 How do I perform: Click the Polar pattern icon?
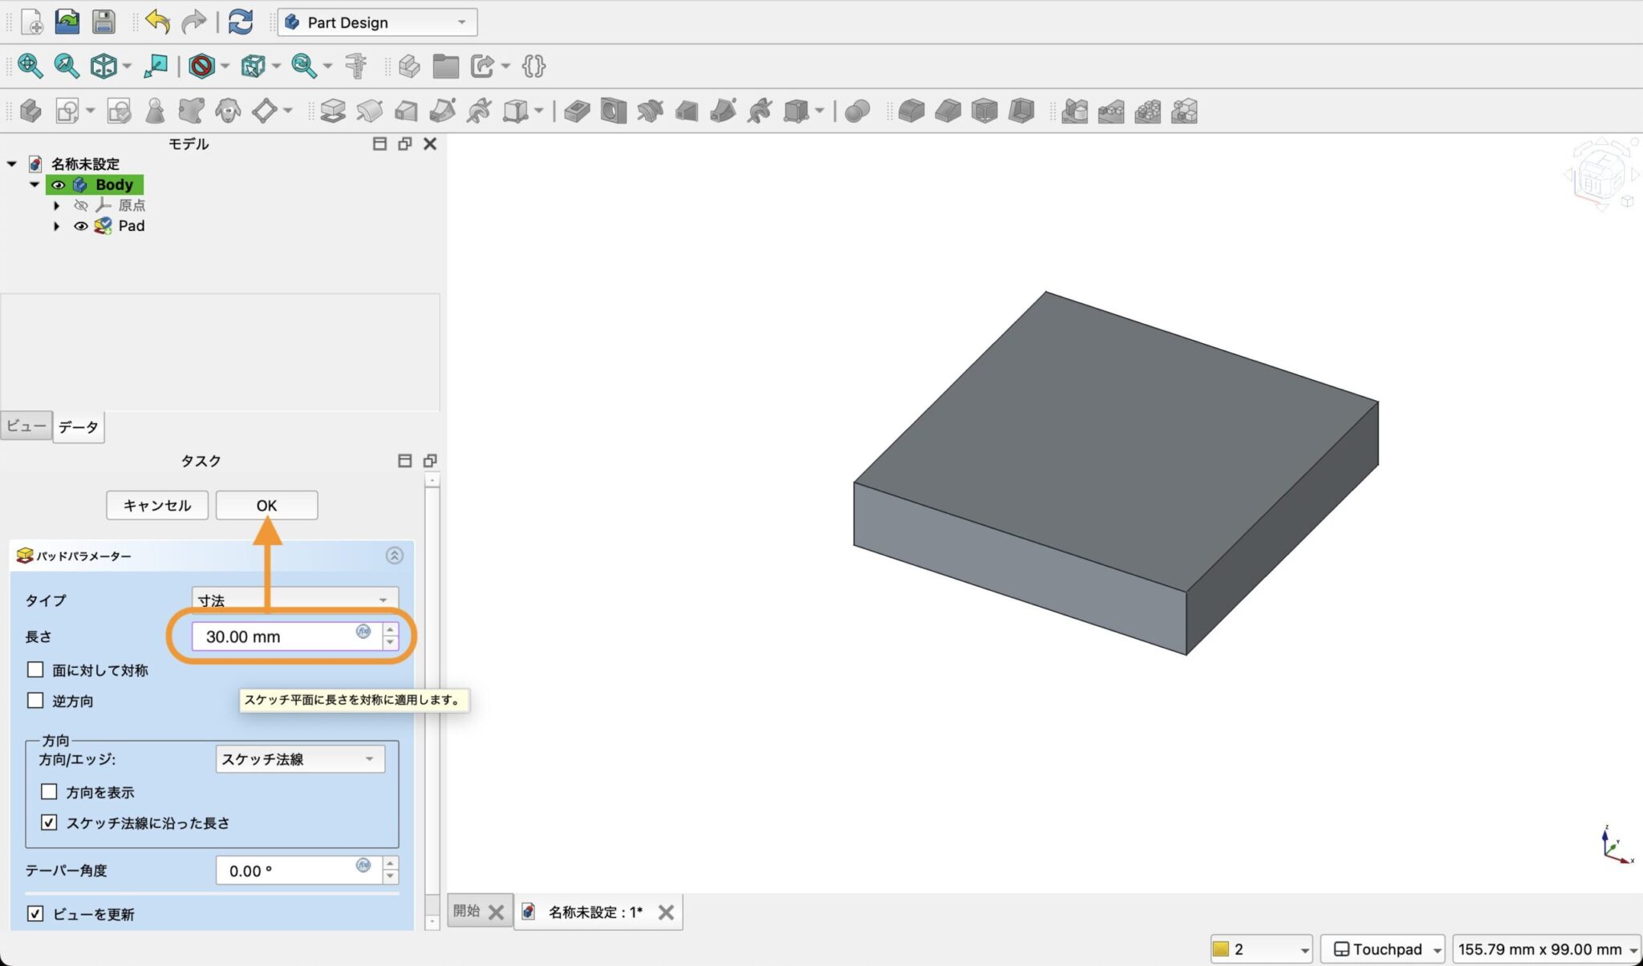click(1147, 111)
